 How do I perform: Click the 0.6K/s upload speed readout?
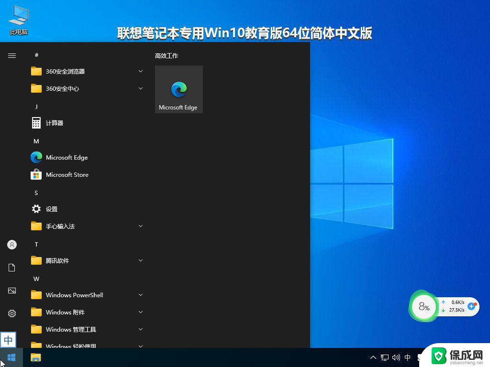tap(458, 302)
